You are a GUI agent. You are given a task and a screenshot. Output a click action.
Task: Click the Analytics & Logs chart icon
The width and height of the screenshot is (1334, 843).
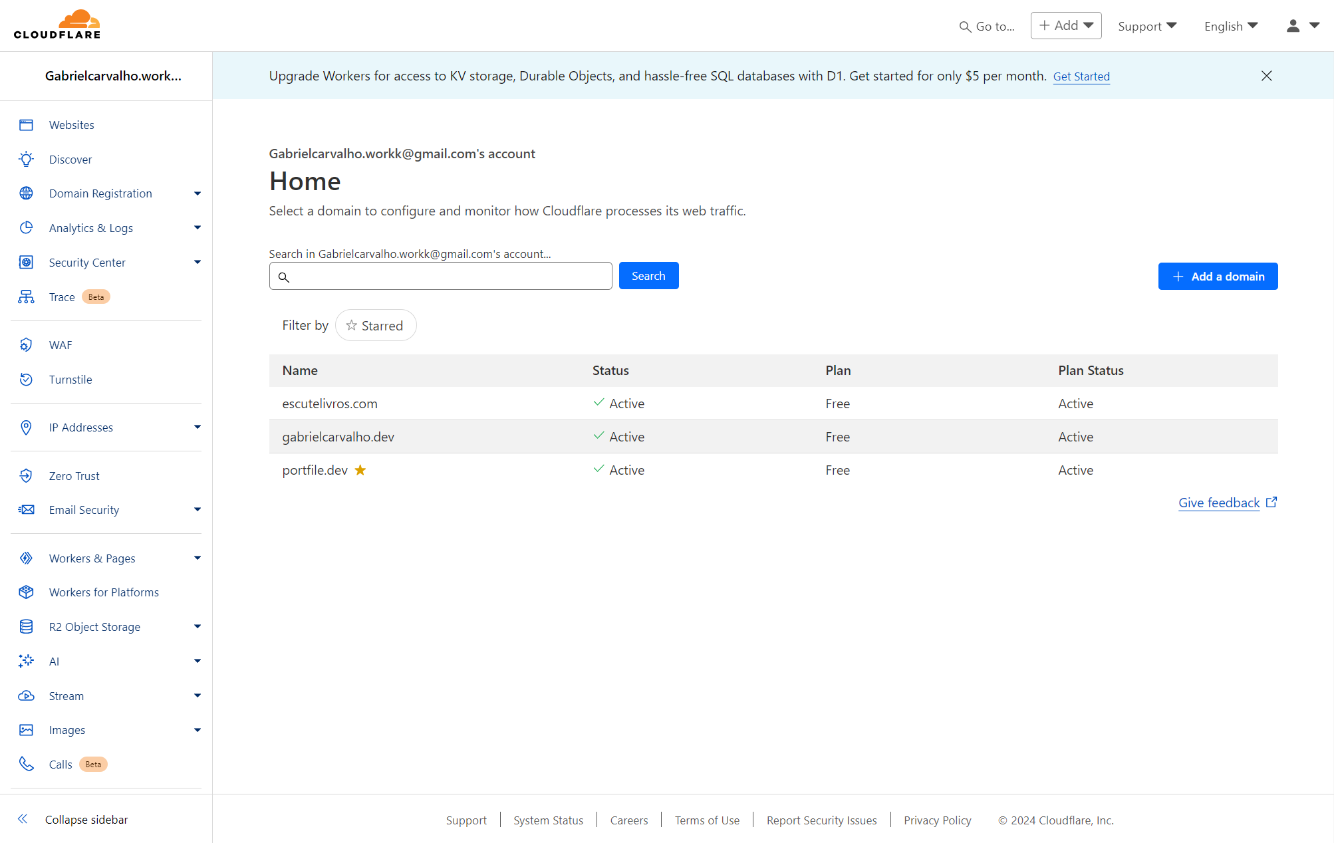[26, 228]
